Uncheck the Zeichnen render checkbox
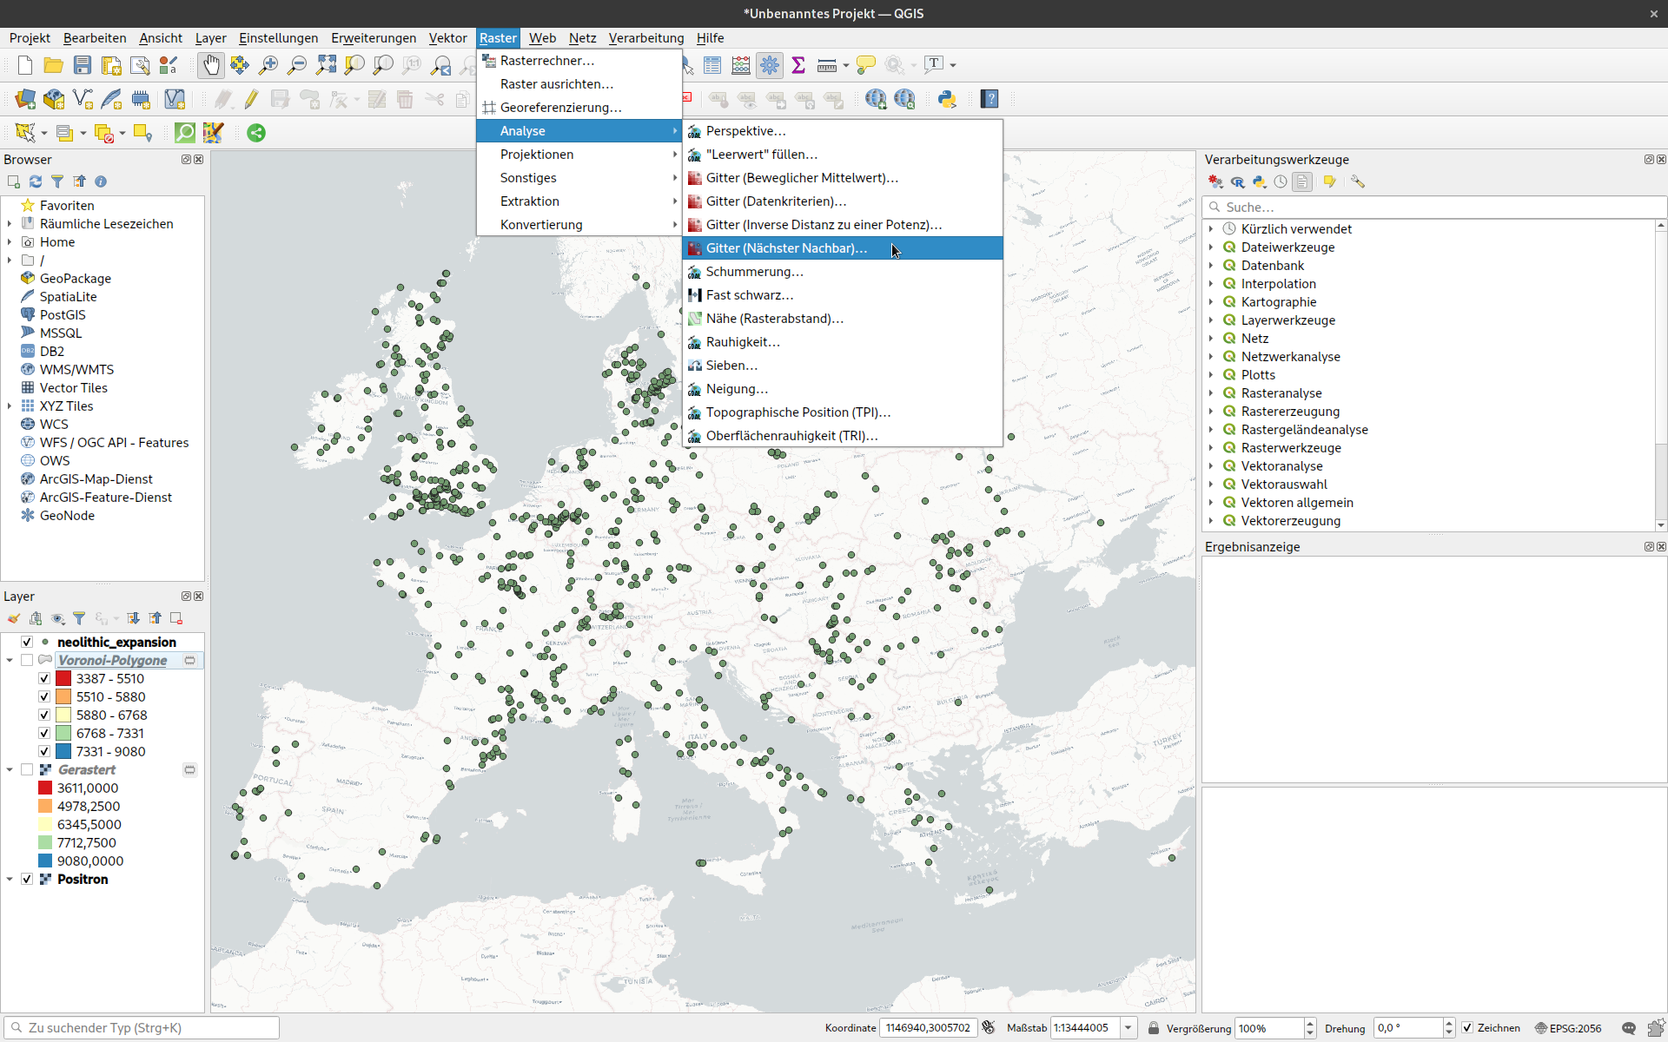The height and width of the screenshot is (1042, 1668). tap(1467, 1028)
